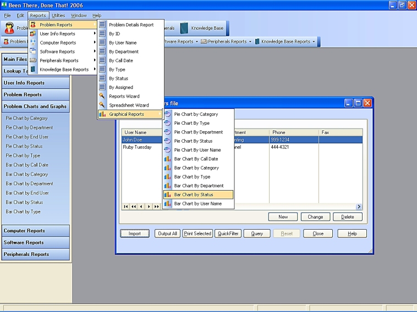Select the Ruby Tuesday row
The width and height of the screenshot is (417, 312).
(x=137, y=147)
